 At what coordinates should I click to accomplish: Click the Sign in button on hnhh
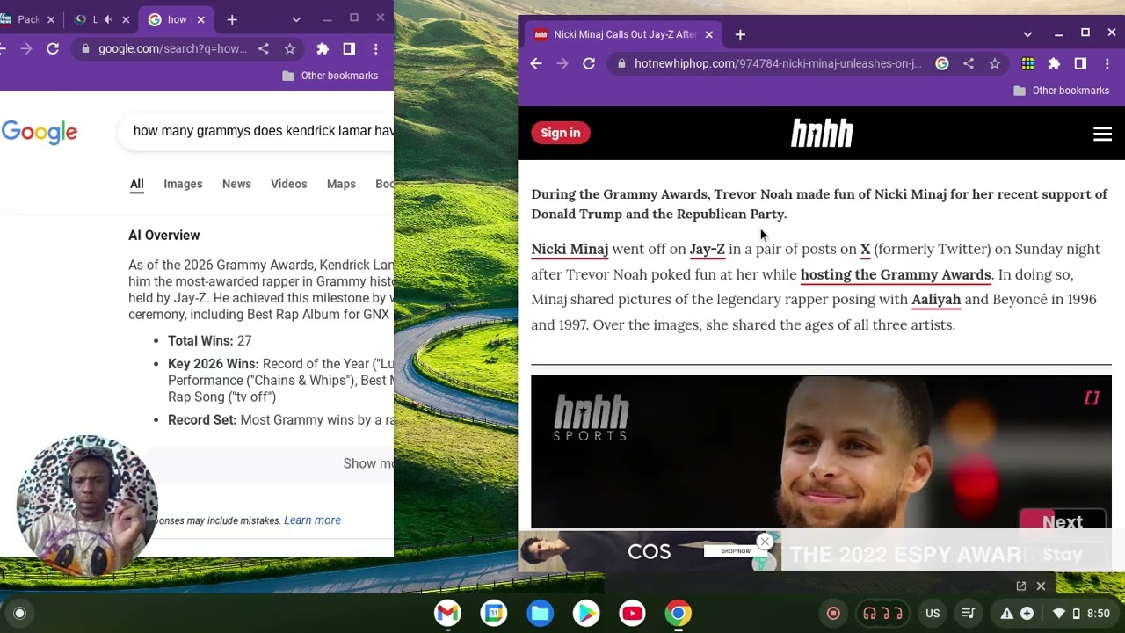(561, 133)
